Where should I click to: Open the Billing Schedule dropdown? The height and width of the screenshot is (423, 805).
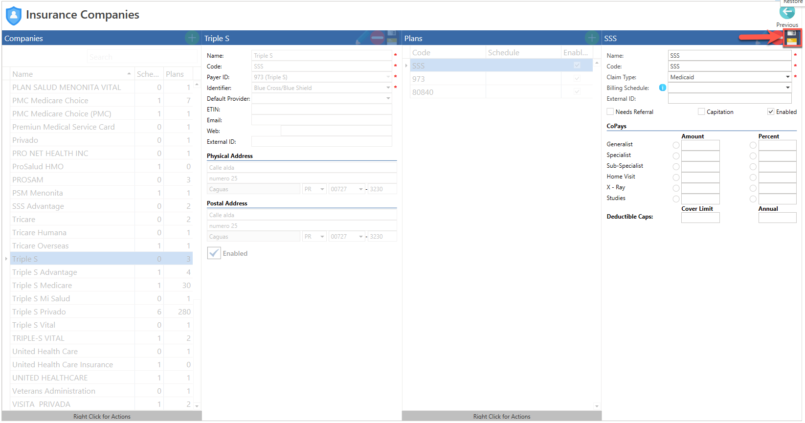(x=787, y=88)
